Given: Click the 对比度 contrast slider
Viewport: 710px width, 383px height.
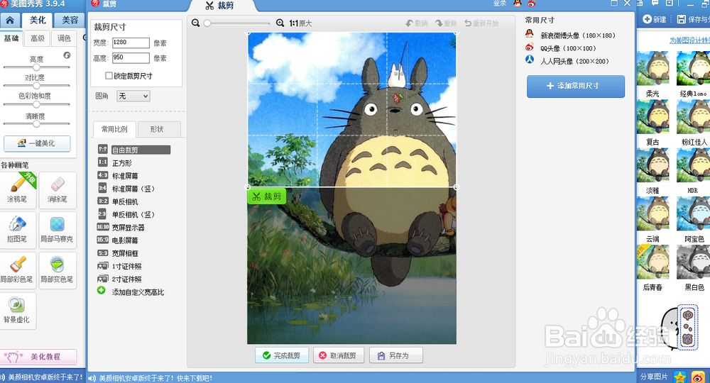Looking at the screenshot, I should [37, 85].
